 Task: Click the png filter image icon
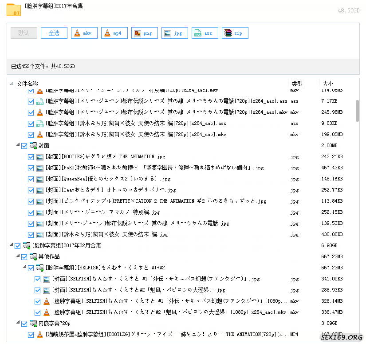pyautogui.click(x=138, y=33)
